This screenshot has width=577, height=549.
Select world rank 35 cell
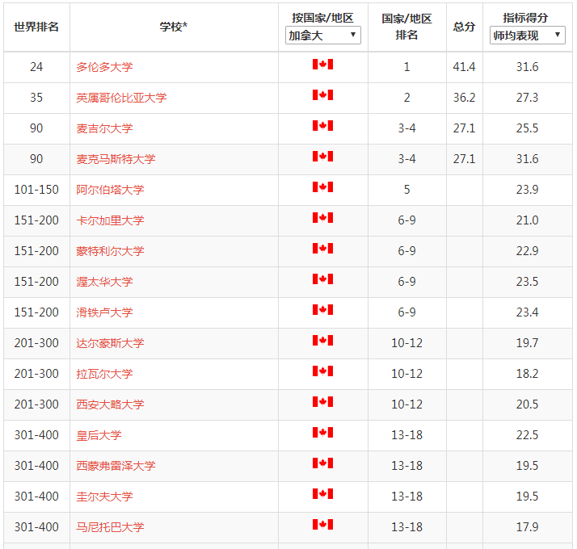pyautogui.click(x=36, y=98)
